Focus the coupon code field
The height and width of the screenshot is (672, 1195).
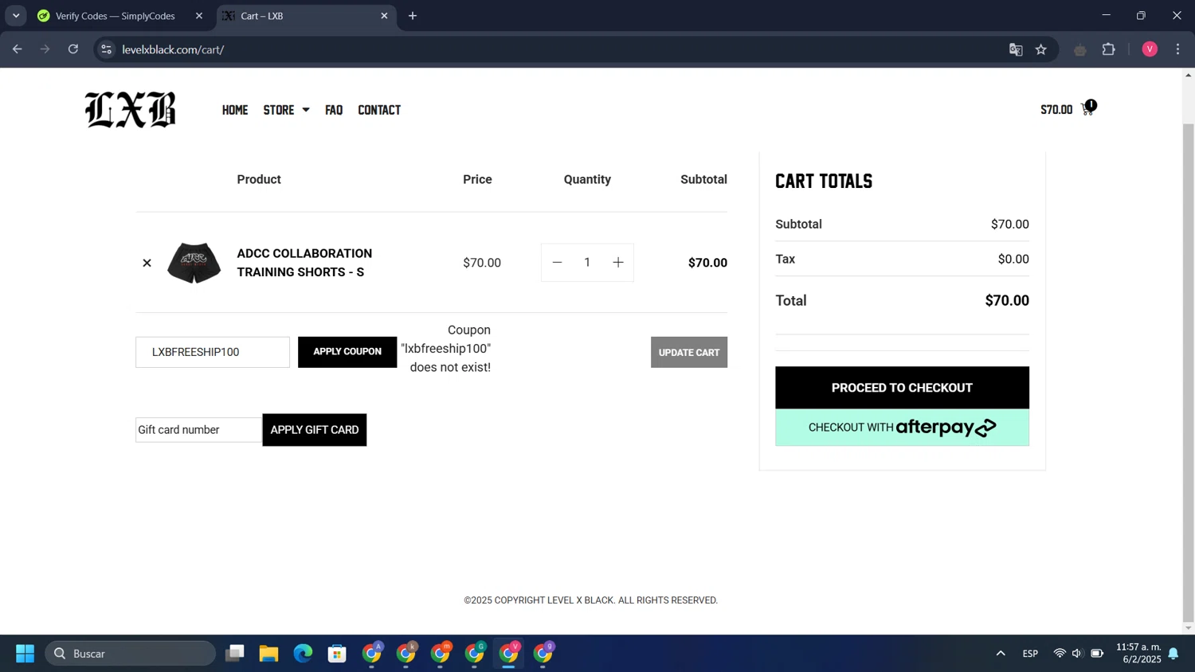[x=213, y=352]
